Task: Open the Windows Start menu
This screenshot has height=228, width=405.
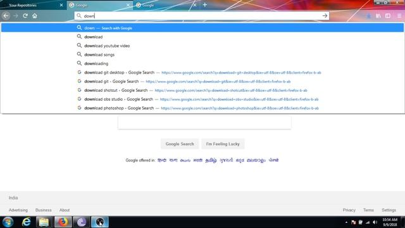Action: point(8,222)
